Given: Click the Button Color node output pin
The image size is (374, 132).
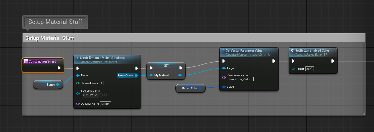Looking at the screenshot, I should (x=200, y=88).
